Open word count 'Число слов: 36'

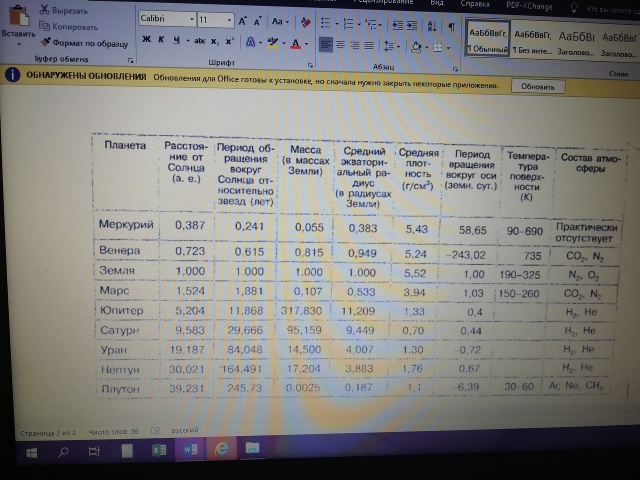coord(113,431)
